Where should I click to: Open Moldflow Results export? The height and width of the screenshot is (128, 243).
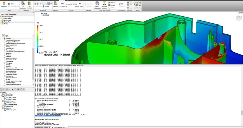tap(104, 5)
